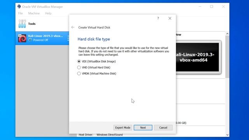Pick VMDK (Virtual Machine Disk) option
This screenshot has height=140, width=249.
pyautogui.click(x=96, y=73)
